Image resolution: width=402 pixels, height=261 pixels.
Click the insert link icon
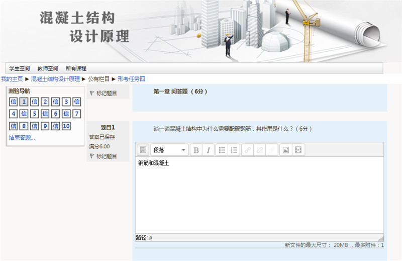[x=248, y=150]
